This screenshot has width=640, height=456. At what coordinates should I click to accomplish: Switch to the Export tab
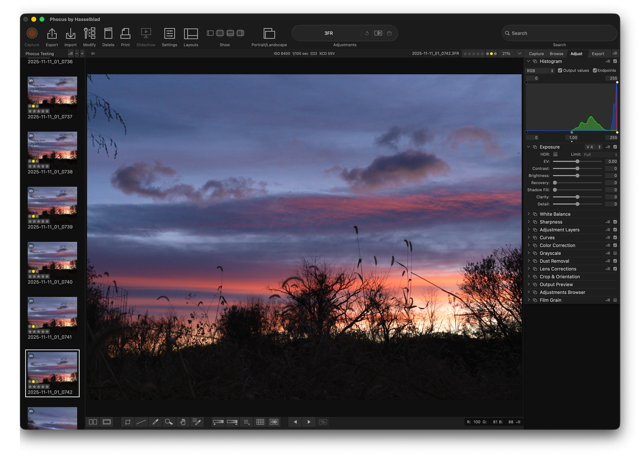pyautogui.click(x=598, y=54)
